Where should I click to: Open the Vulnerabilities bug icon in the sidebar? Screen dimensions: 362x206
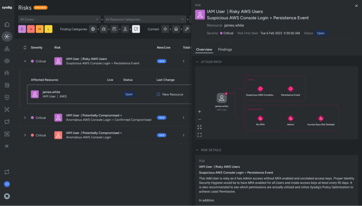[x=7, y=73]
